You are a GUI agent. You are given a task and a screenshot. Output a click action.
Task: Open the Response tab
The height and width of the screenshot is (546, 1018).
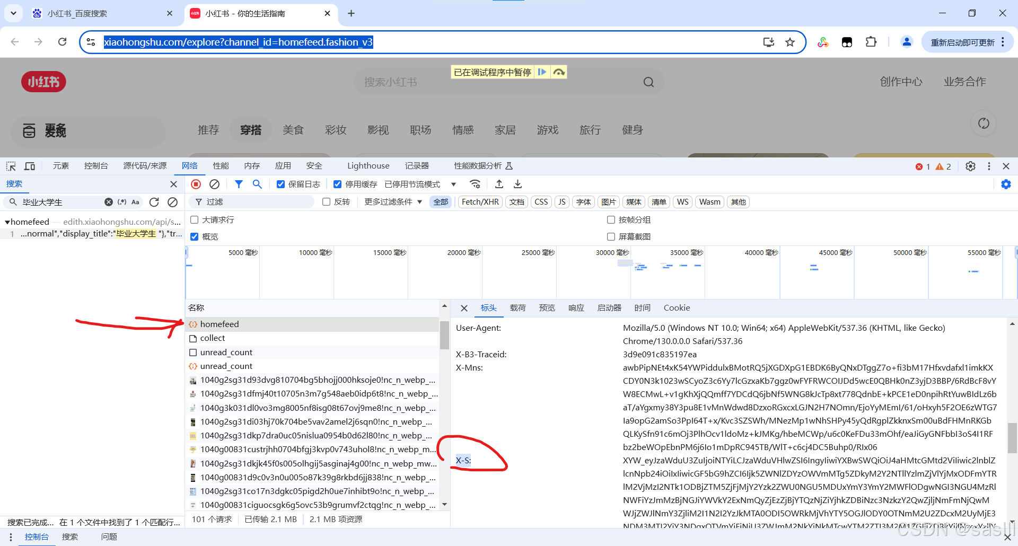[x=576, y=308]
